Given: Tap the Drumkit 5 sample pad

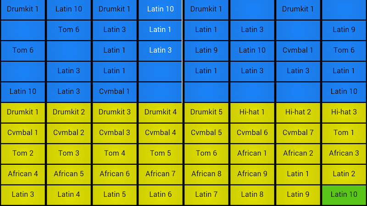Looking at the screenshot, I should click(x=206, y=112).
